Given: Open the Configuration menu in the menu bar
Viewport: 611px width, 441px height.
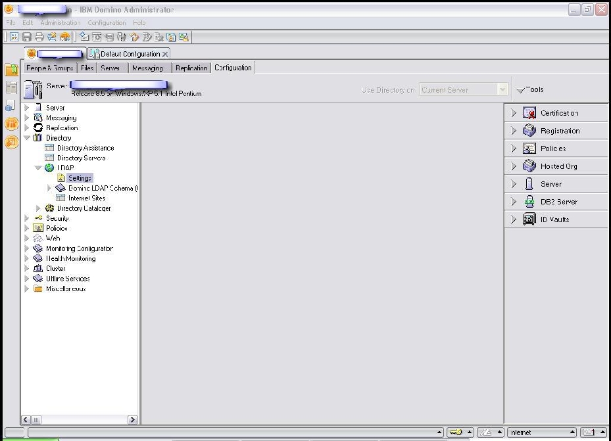Looking at the screenshot, I should (x=107, y=22).
